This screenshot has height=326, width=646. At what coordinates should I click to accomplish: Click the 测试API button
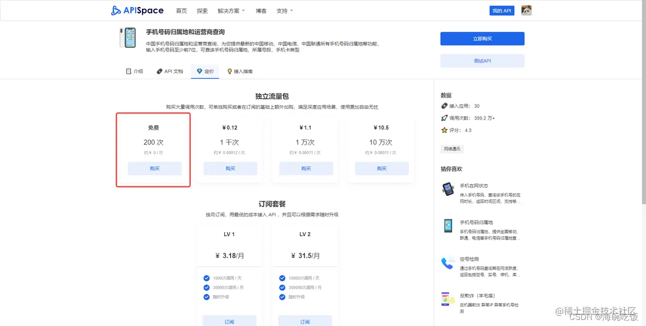pyautogui.click(x=482, y=61)
